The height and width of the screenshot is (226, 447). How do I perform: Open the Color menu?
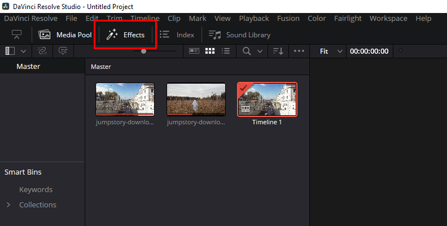click(x=317, y=19)
